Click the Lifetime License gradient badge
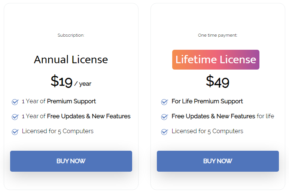 pyautogui.click(x=216, y=59)
